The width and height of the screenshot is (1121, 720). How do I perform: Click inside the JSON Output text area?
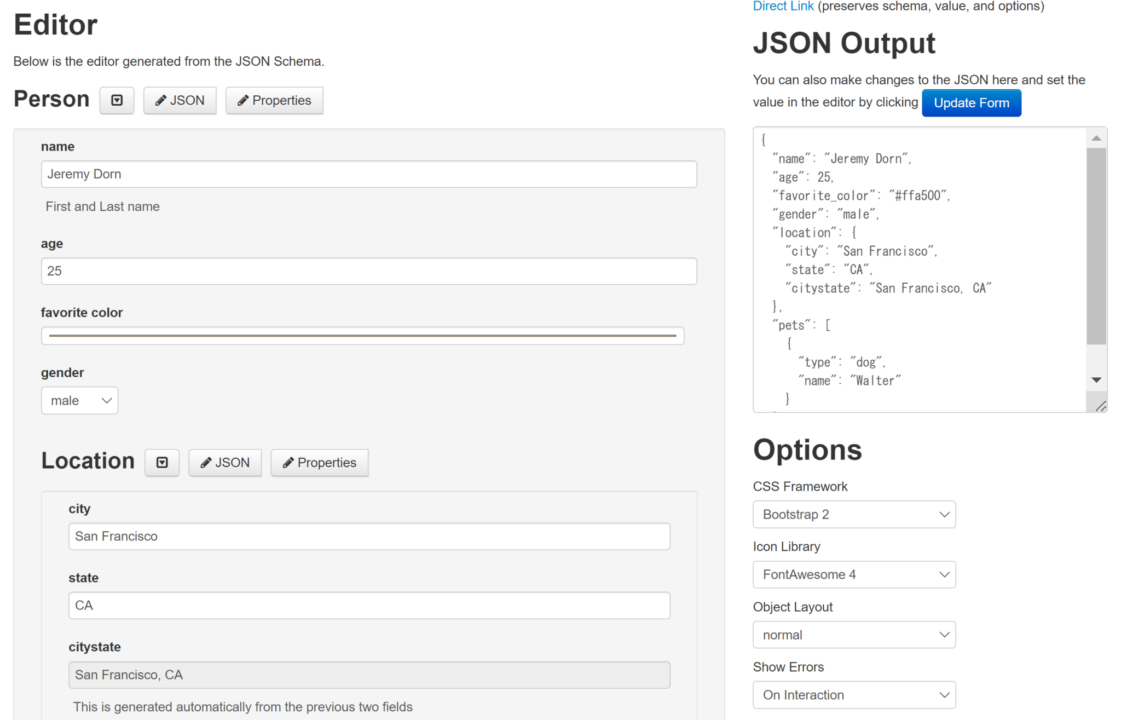[920, 268]
